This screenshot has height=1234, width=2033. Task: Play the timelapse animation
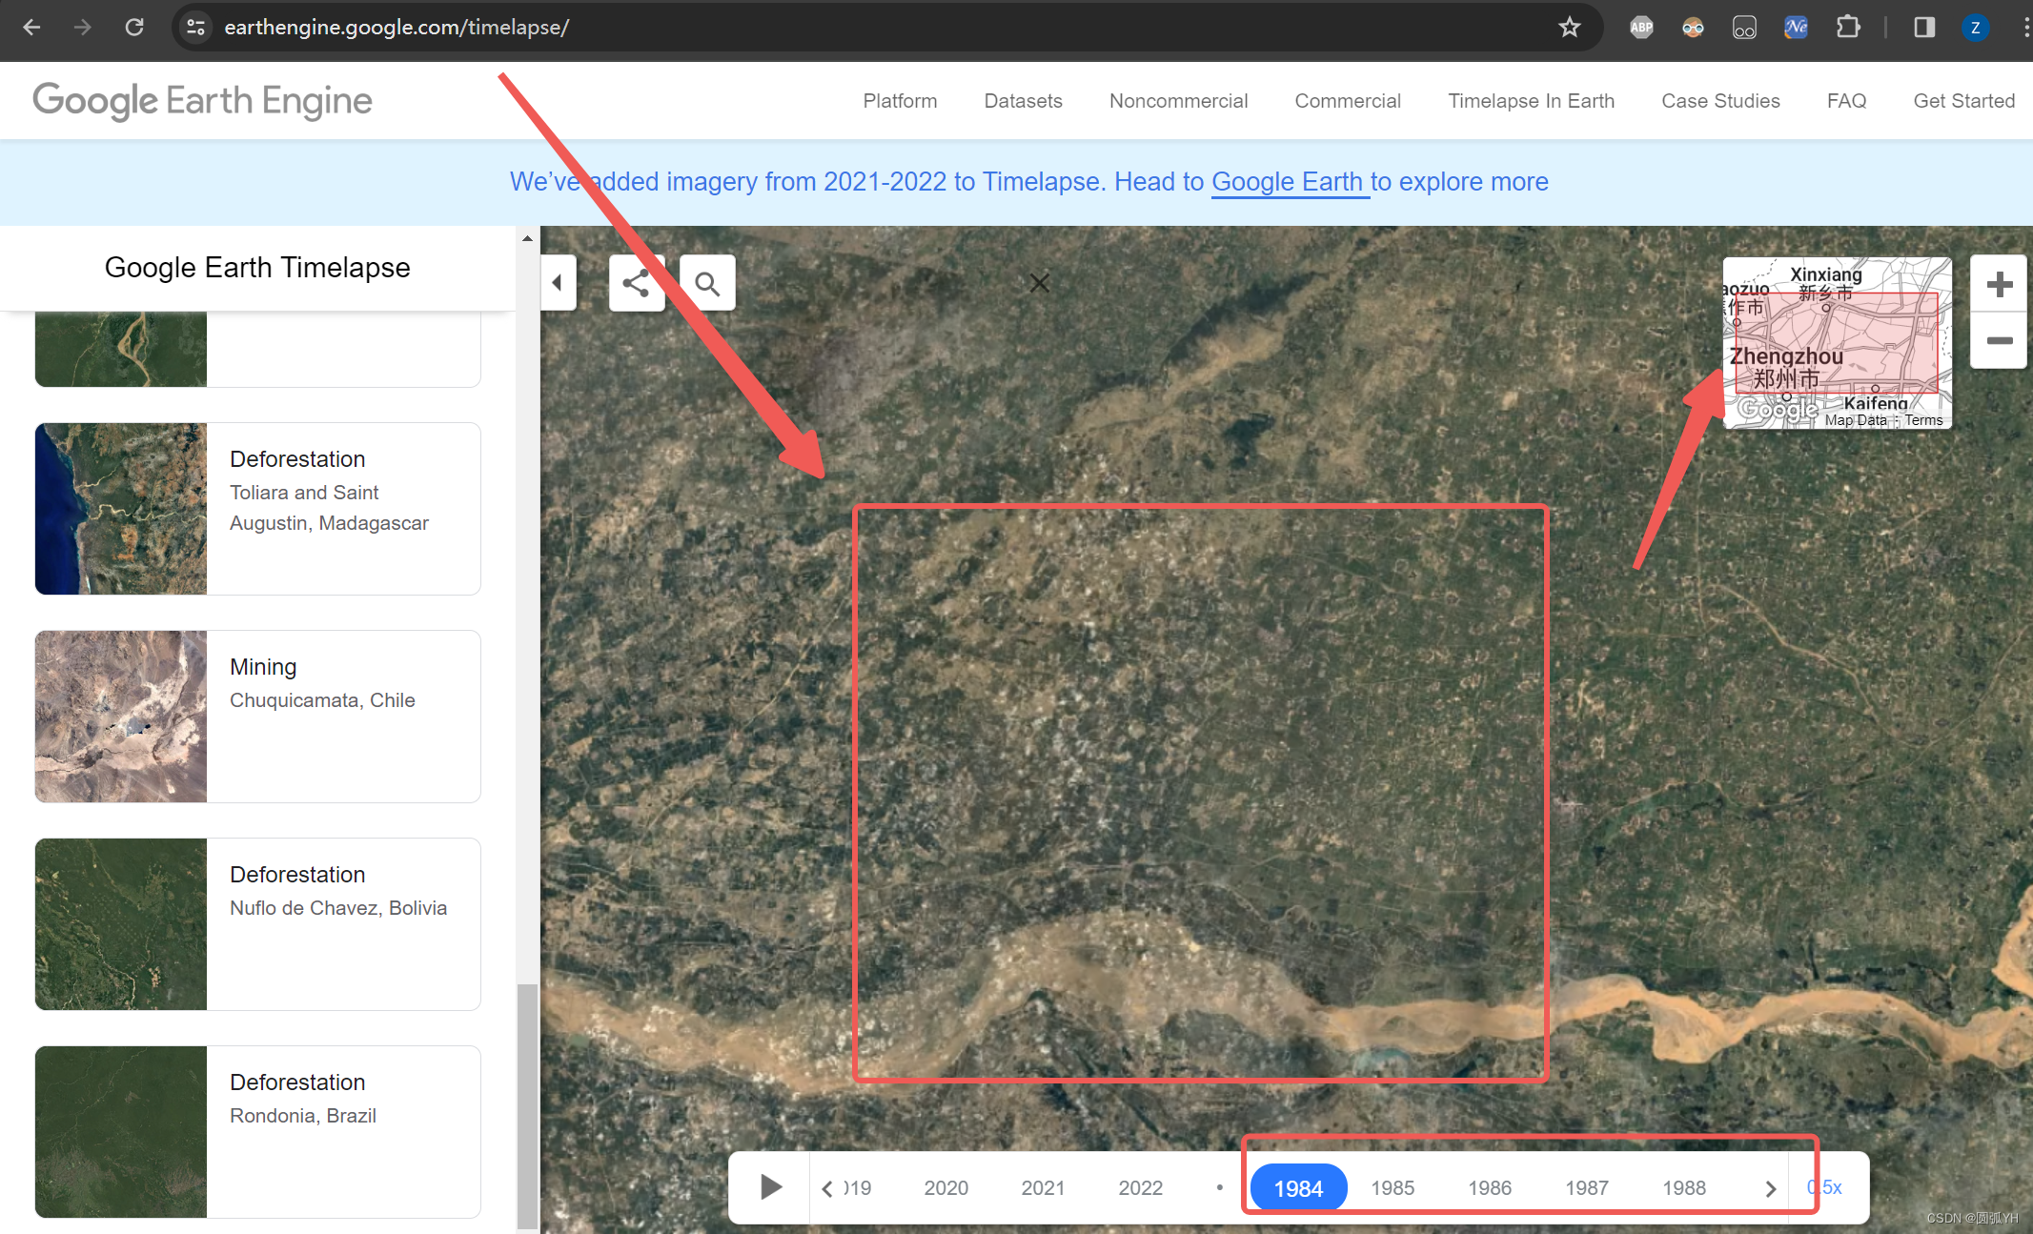[x=770, y=1186]
